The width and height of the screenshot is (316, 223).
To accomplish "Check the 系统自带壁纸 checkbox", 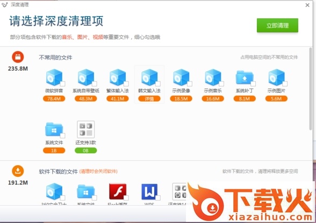I will (x=95, y=84).
